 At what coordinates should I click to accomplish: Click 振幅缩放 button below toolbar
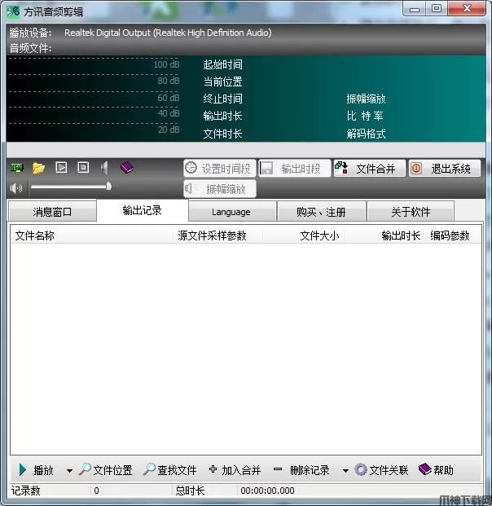tap(220, 189)
